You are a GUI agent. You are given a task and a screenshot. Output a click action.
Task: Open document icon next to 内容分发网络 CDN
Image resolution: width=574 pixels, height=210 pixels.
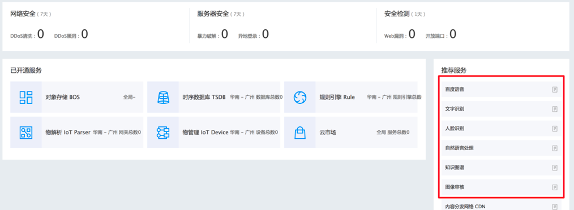click(x=555, y=207)
